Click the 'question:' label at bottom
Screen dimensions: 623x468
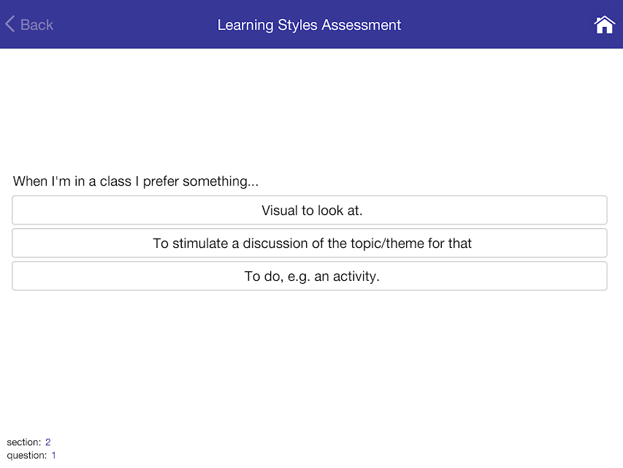pos(26,456)
